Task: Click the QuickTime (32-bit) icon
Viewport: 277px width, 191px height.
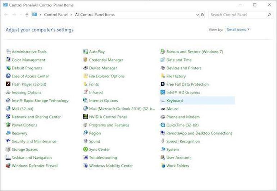Action: coord(163,125)
